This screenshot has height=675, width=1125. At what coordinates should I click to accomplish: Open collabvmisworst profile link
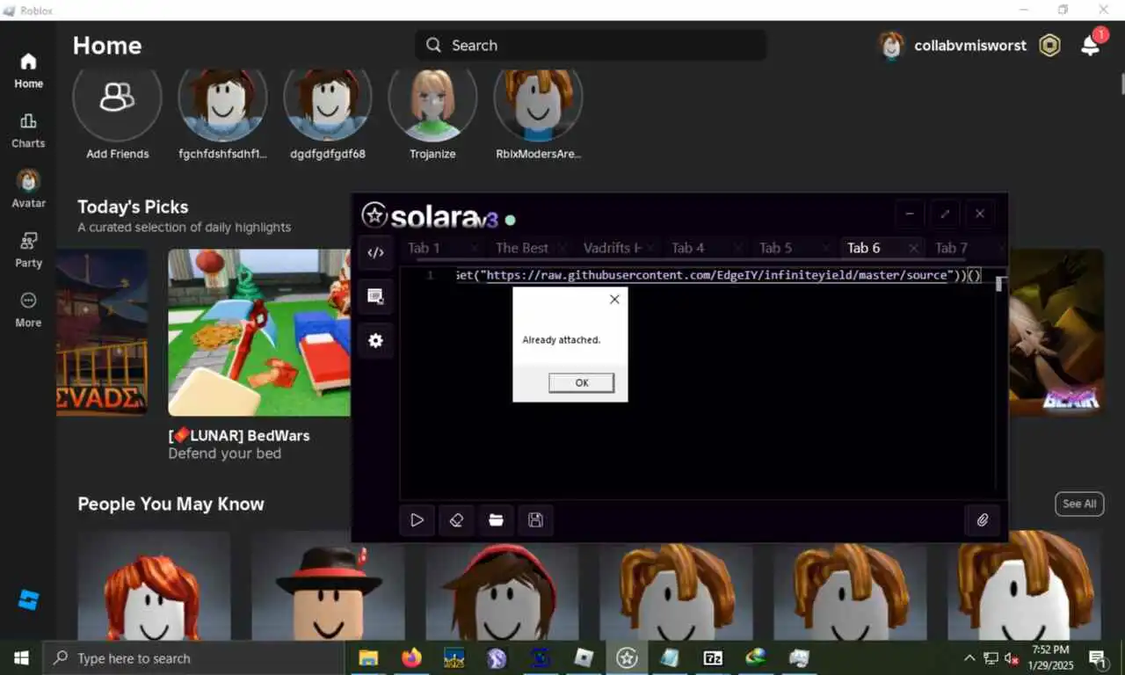coord(969,46)
